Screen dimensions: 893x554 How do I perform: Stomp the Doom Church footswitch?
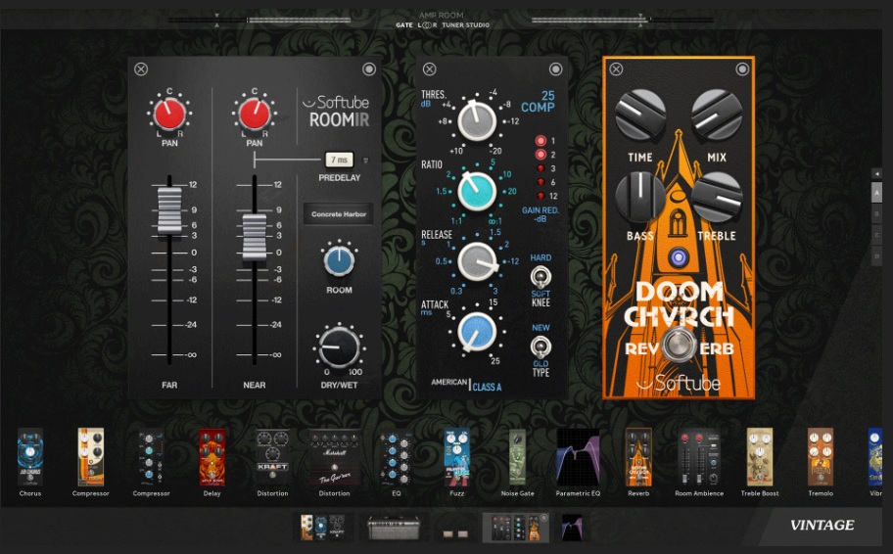[x=678, y=345]
